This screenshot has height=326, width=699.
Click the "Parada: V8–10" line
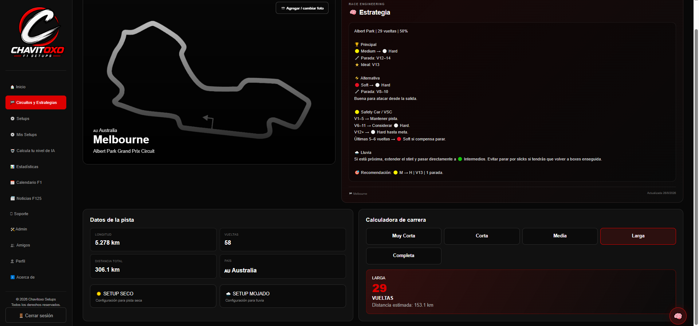pyautogui.click(x=372, y=92)
